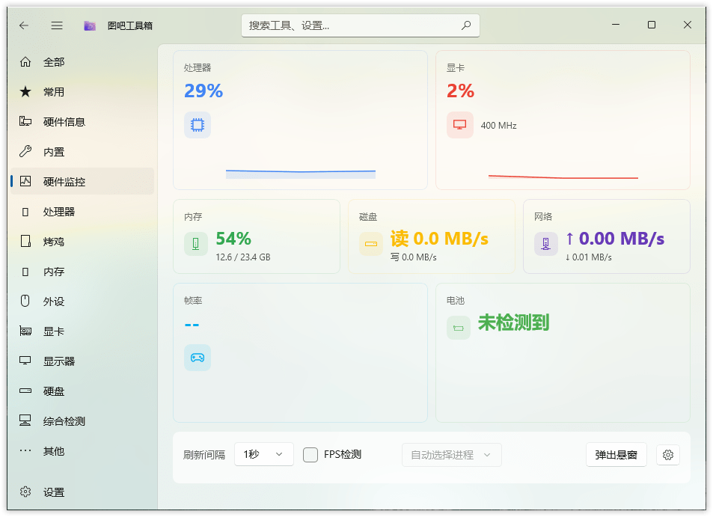Click the mouse icon beside 外设
The image size is (713, 517).
point(25,301)
